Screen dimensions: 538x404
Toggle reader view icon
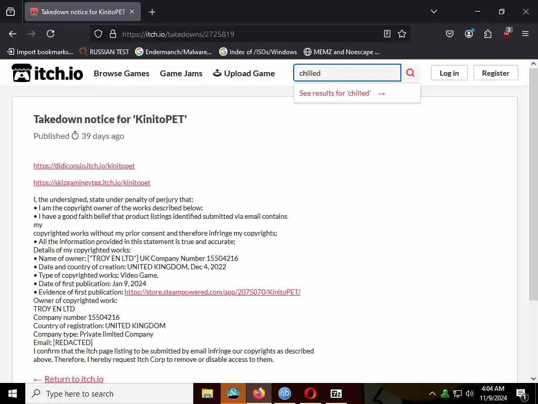pos(387,34)
